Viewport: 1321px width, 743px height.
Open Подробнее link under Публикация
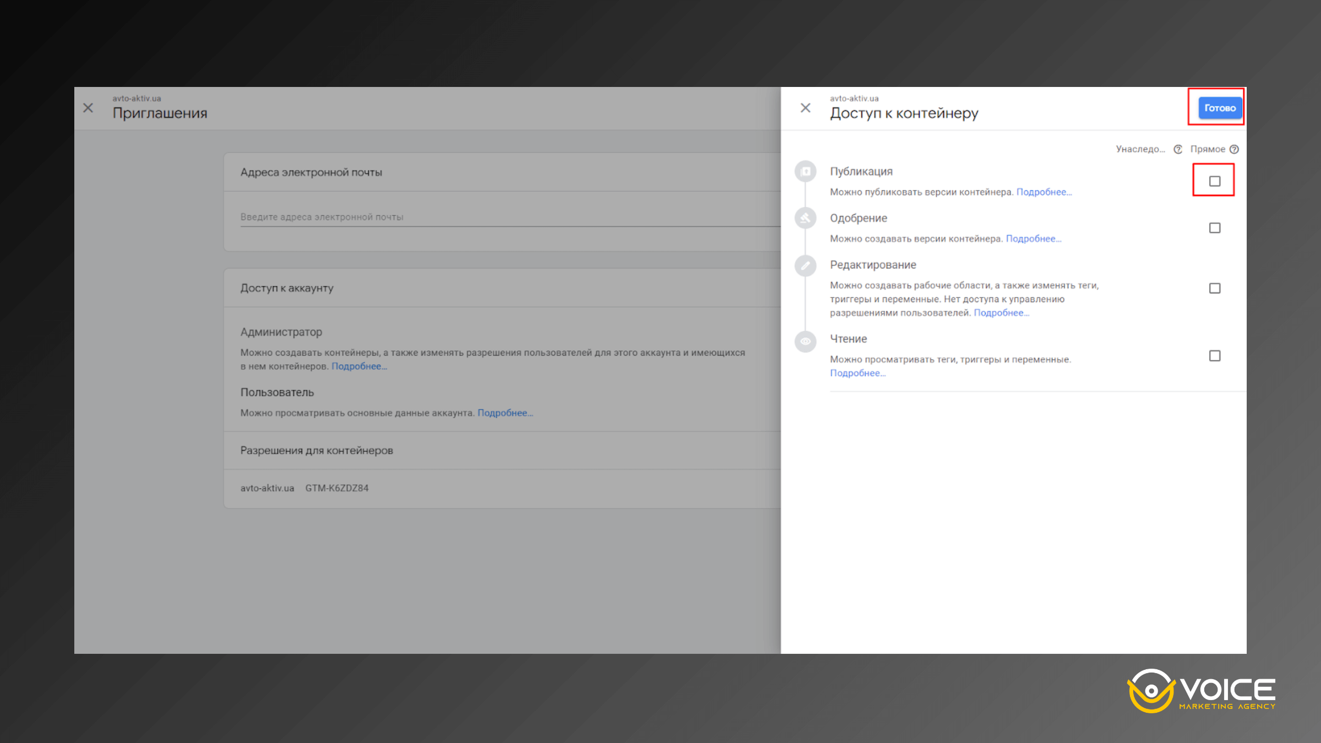tap(1044, 192)
